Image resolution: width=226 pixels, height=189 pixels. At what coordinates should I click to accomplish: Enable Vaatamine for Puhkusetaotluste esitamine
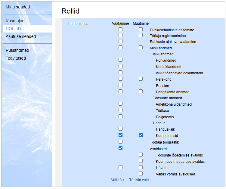121,29
